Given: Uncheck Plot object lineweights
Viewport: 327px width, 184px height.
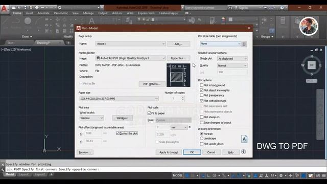Looking at the screenshot, I should pos(201,90).
